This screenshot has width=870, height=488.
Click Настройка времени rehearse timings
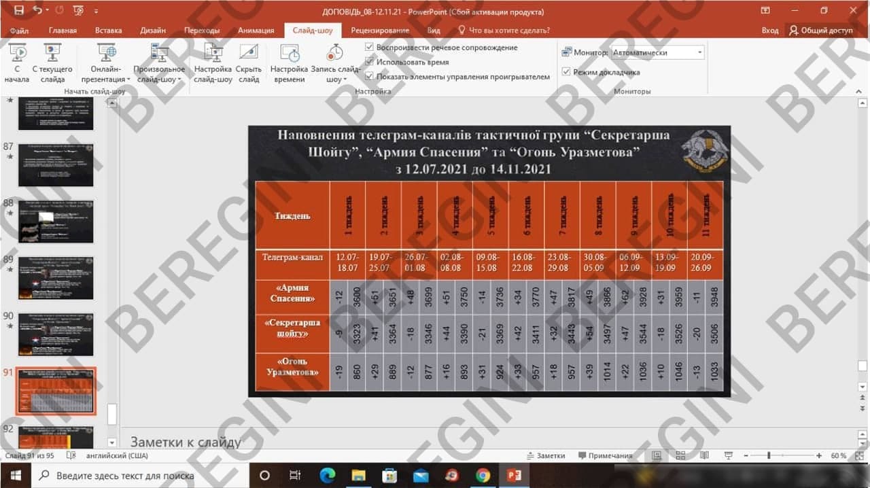tap(290, 63)
